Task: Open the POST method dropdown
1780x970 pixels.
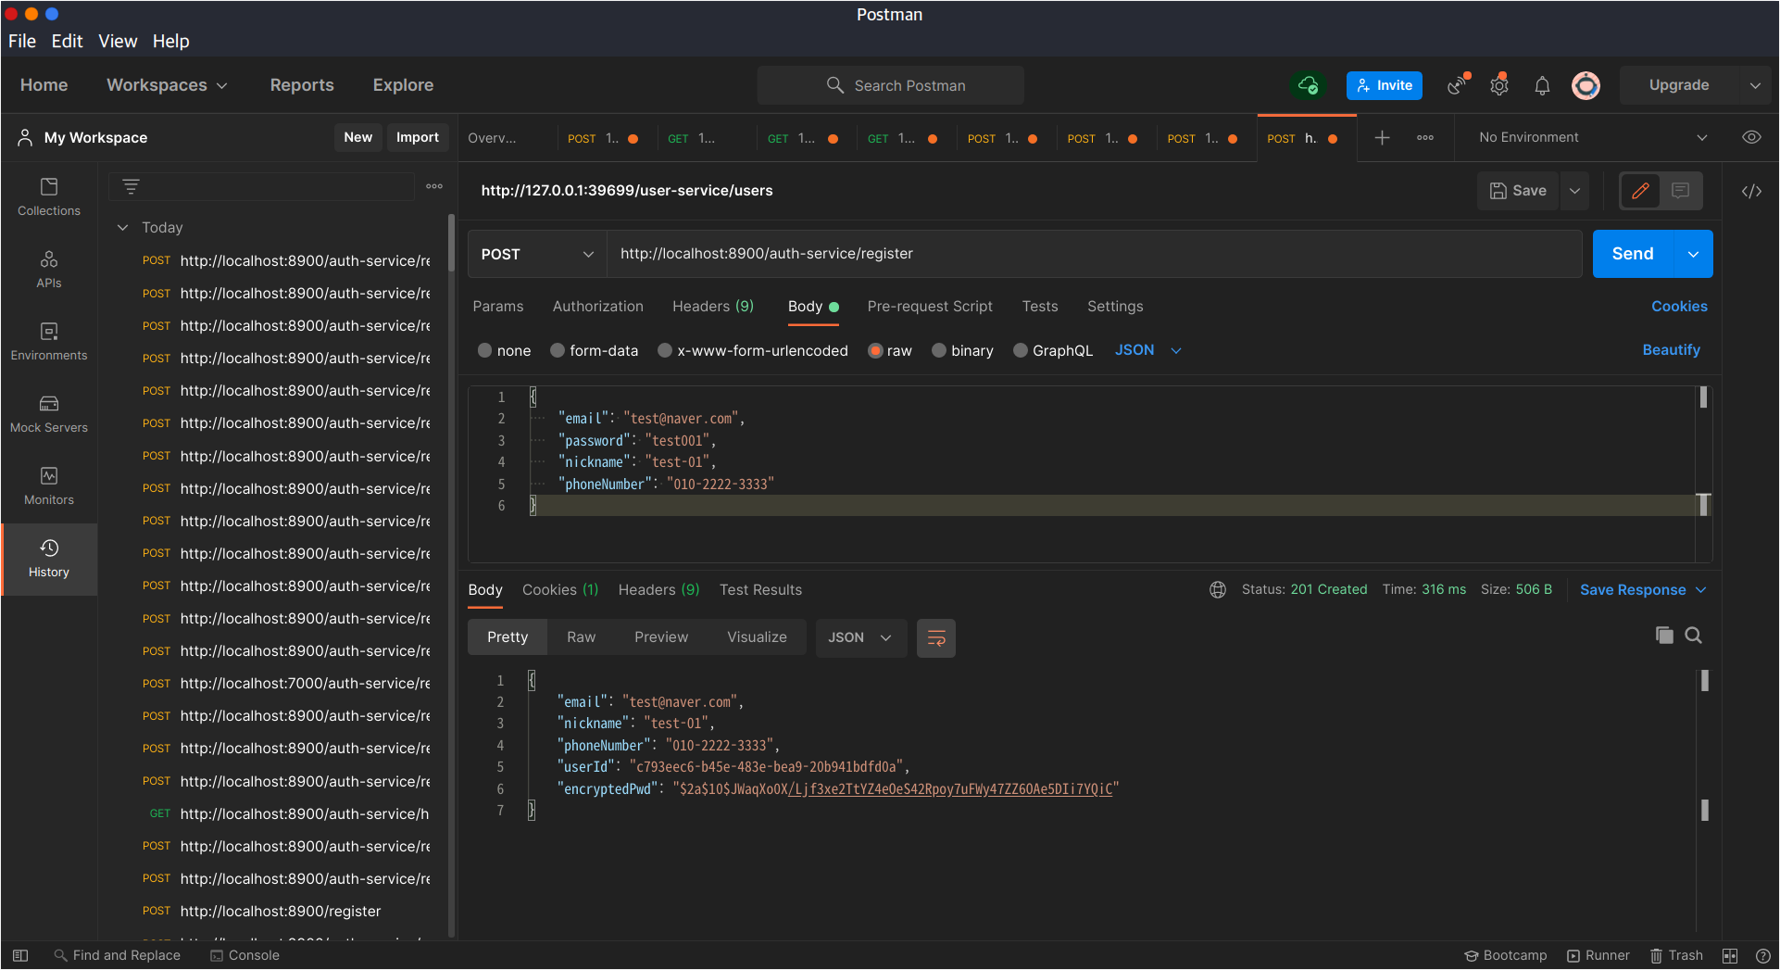Action: [x=537, y=254]
